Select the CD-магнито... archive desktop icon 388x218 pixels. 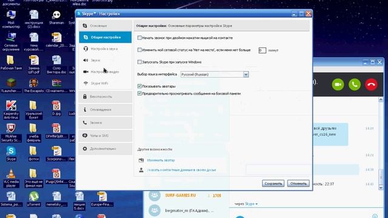tap(56, 85)
